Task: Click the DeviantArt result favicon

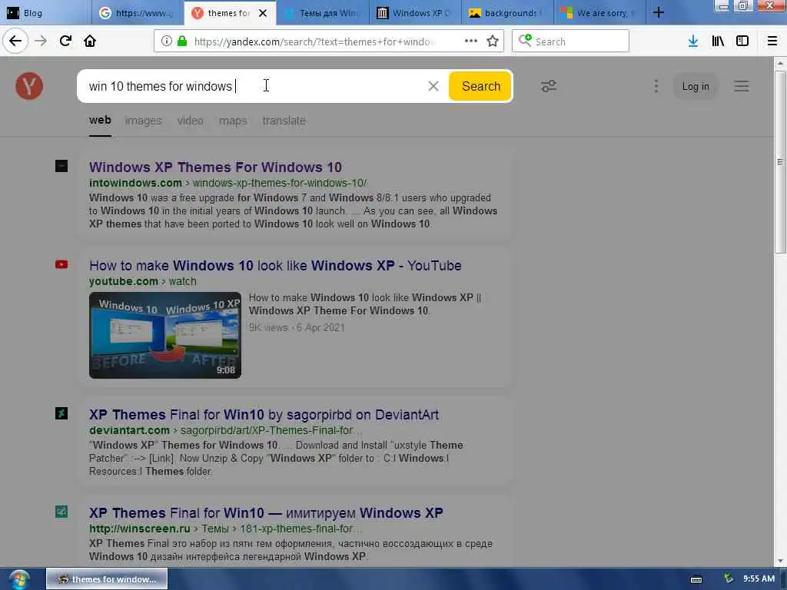Action: 61,413
